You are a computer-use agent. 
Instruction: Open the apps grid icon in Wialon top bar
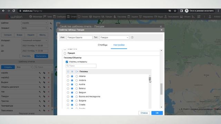(199, 17)
